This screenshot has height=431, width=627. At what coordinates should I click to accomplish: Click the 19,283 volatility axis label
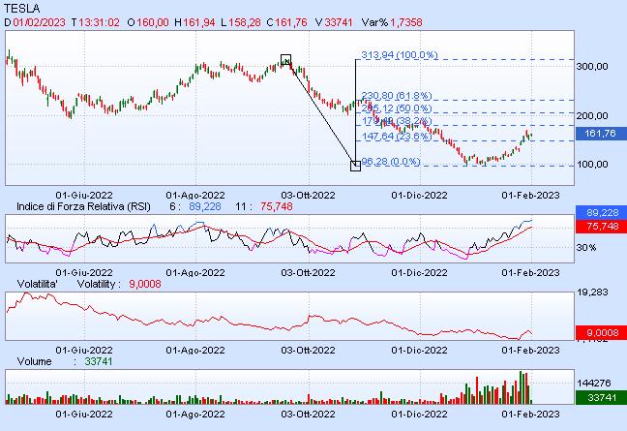click(592, 292)
